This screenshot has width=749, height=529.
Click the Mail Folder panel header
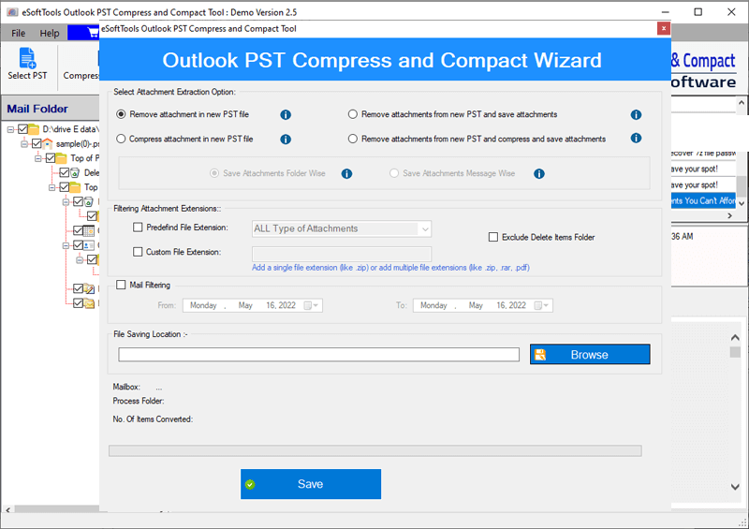(x=51, y=109)
